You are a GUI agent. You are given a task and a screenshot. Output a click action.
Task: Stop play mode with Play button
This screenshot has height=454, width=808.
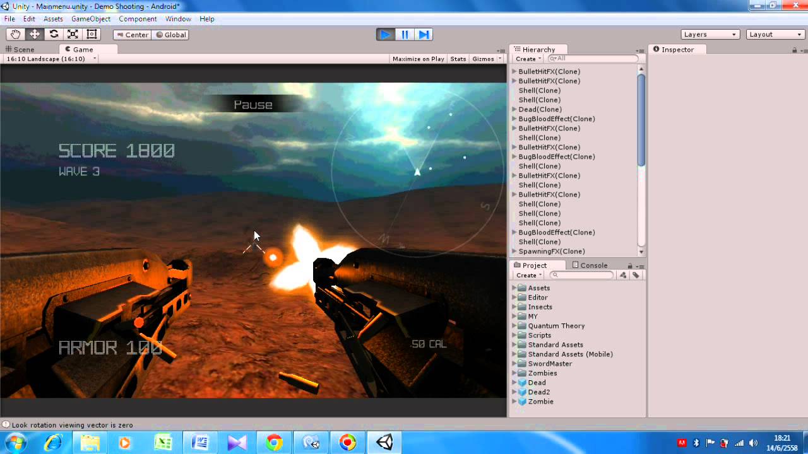(385, 35)
